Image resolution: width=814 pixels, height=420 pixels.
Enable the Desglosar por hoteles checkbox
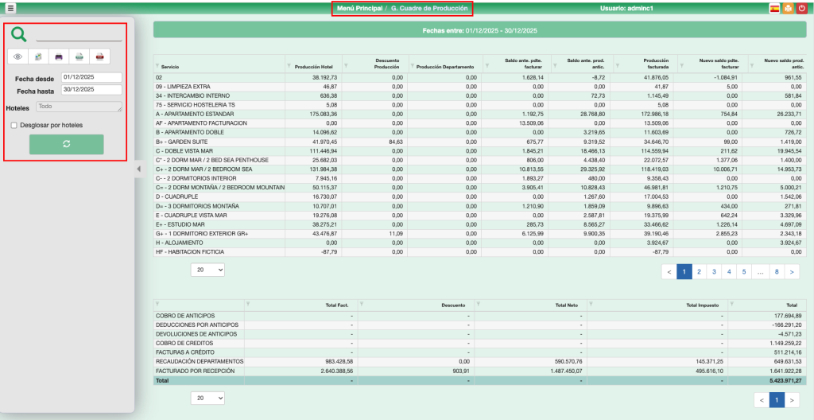(x=14, y=125)
